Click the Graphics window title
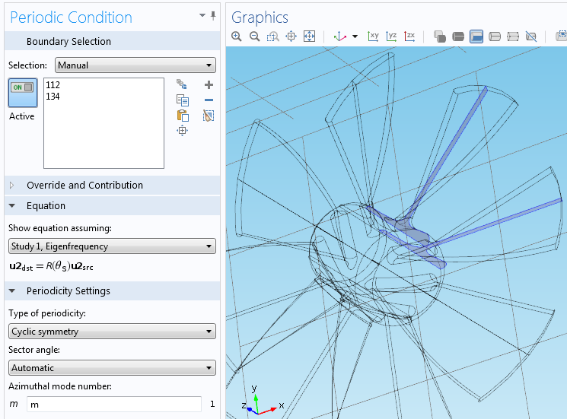The width and height of the screenshot is (567, 419). click(x=260, y=17)
